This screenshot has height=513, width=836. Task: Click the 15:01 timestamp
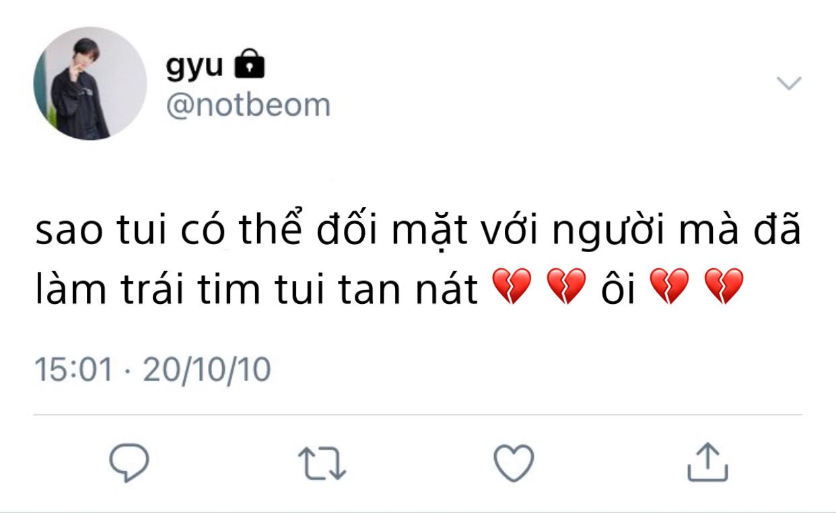(x=74, y=370)
